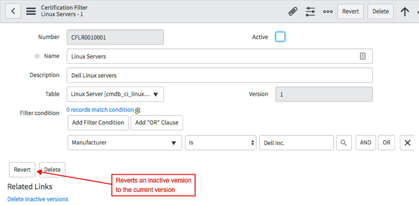Toggle the Active checkbox
Viewport: 419px width, 205px height.
[x=280, y=37]
